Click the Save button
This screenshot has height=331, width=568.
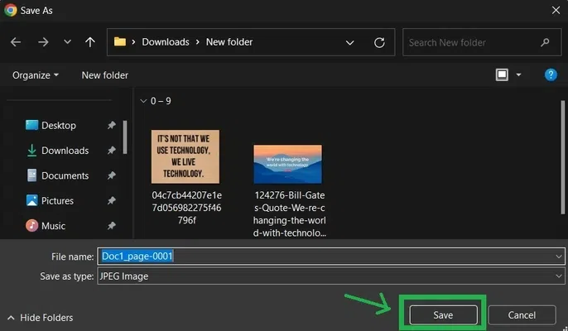(x=444, y=315)
